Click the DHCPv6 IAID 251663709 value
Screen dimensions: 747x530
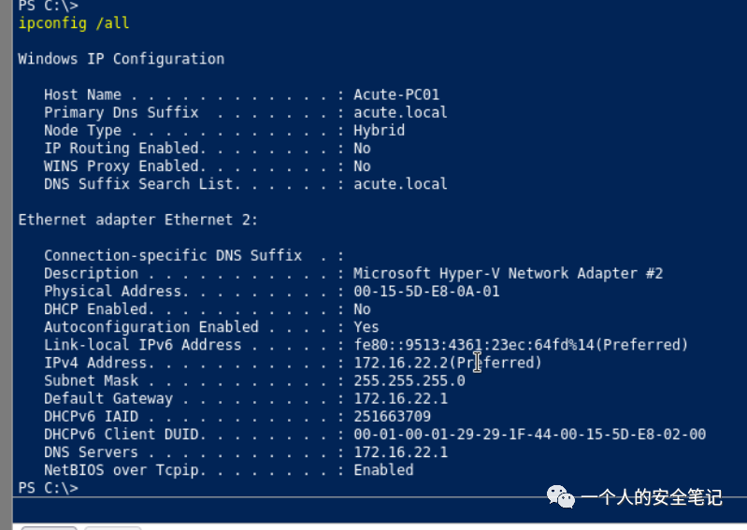[x=392, y=416]
